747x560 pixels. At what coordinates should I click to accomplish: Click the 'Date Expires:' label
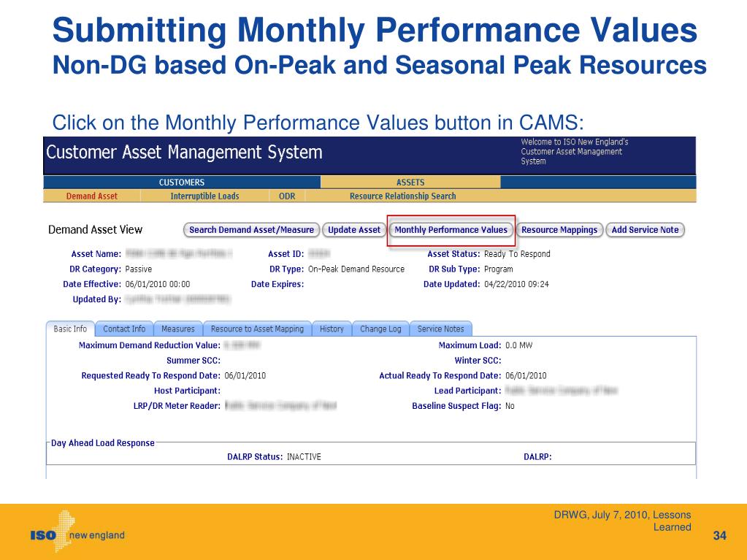click(277, 284)
